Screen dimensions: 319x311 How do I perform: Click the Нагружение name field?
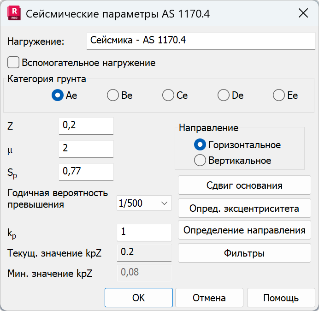(x=201, y=41)
